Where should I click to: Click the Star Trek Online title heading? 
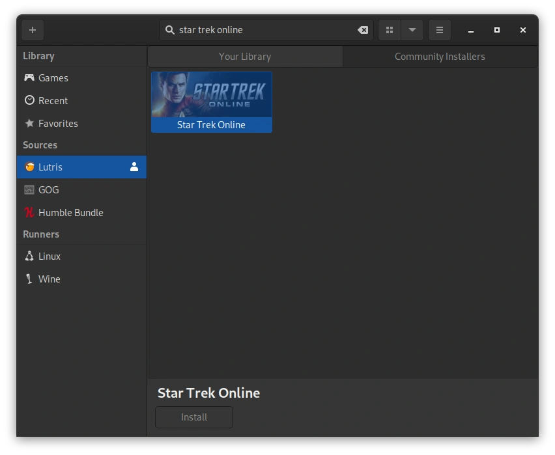point(209,393)
